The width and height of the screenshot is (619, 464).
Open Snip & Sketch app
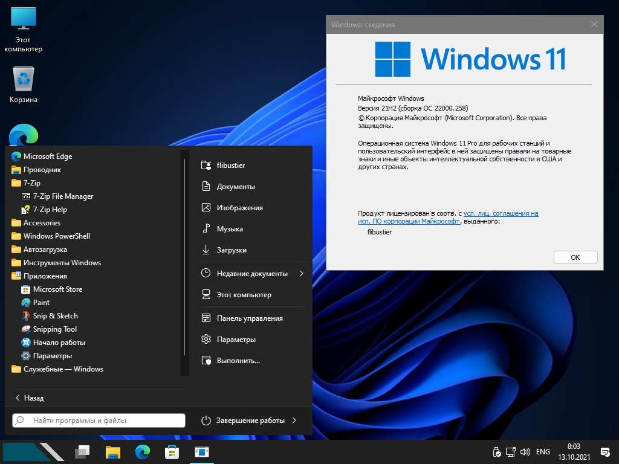pos(55,316)
